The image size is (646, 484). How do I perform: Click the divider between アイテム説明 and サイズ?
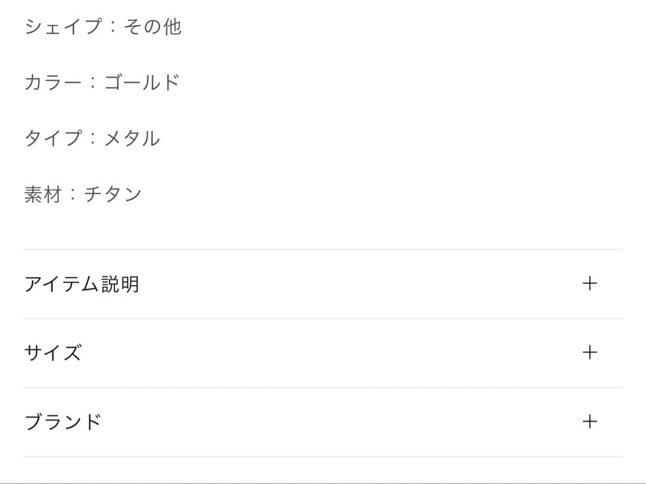pyautogui.click(x=323, y=318)
